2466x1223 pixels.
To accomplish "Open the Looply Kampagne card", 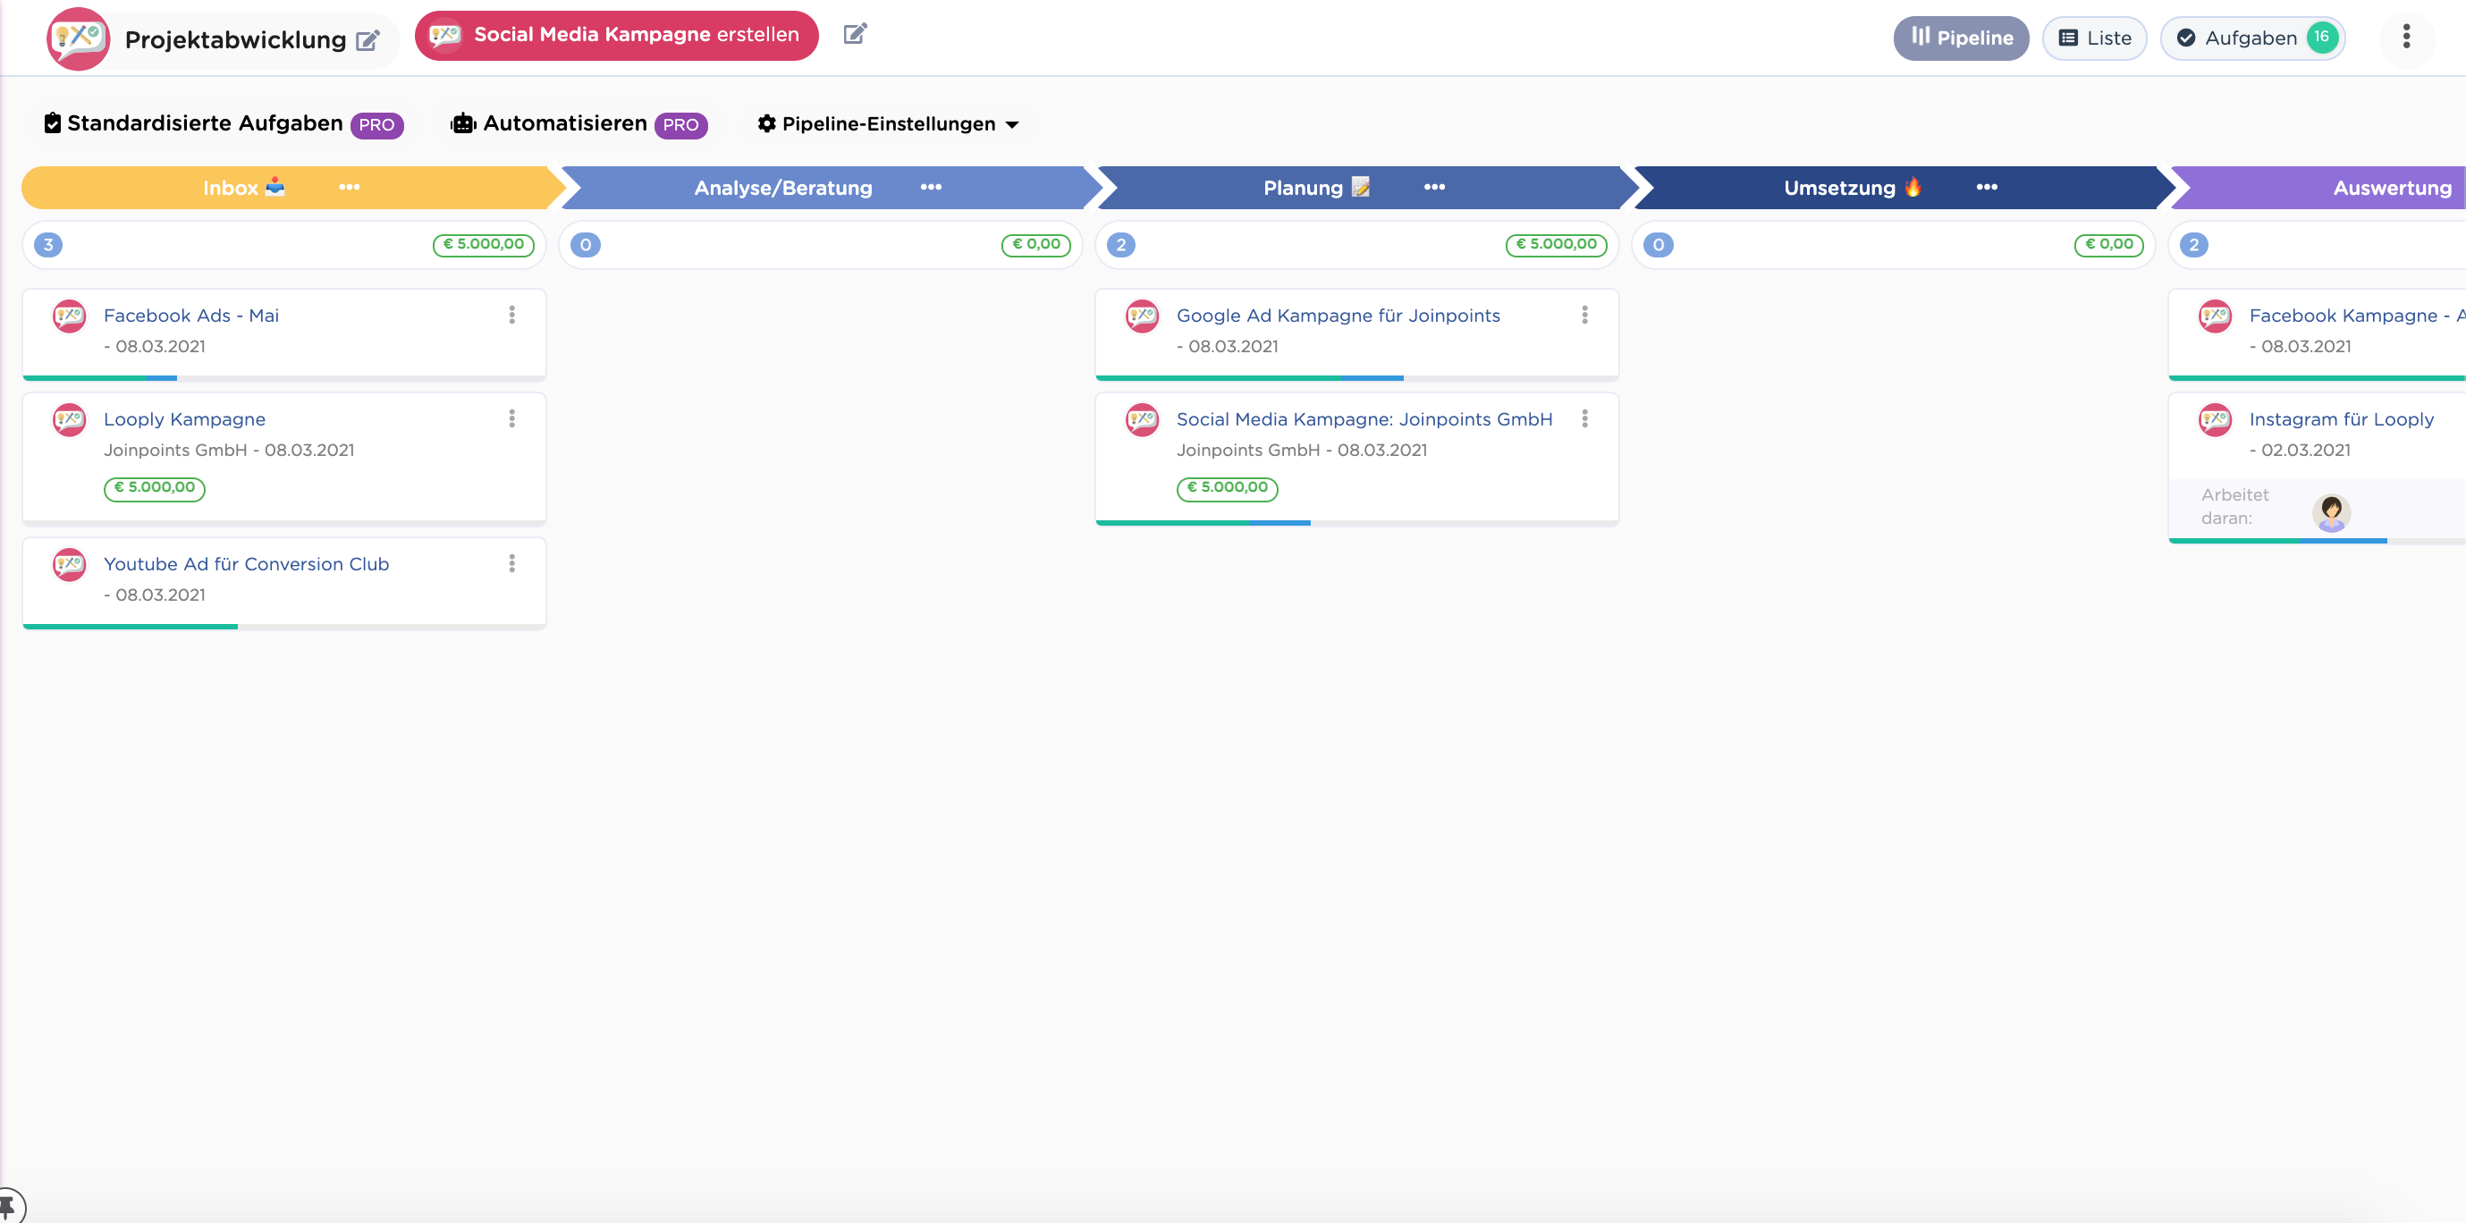I will tap(185, 418).
